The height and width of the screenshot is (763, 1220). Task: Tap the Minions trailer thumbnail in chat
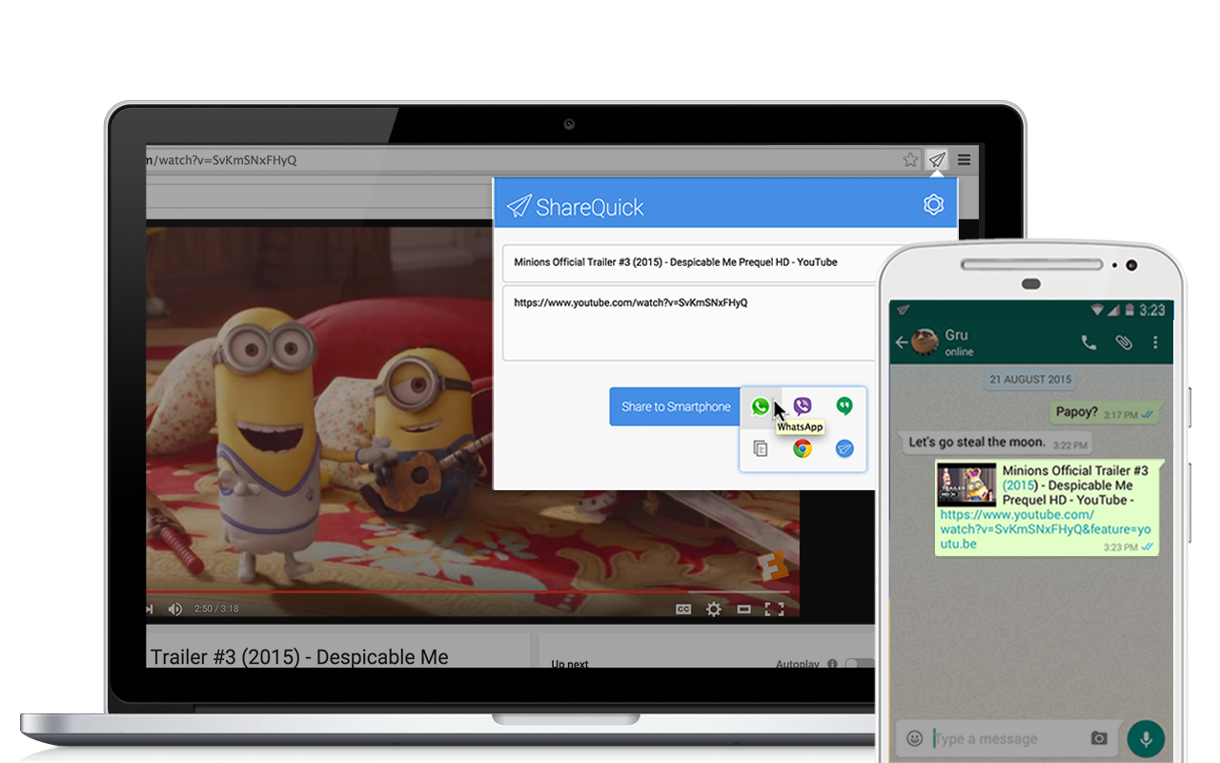tap(966, 485)
